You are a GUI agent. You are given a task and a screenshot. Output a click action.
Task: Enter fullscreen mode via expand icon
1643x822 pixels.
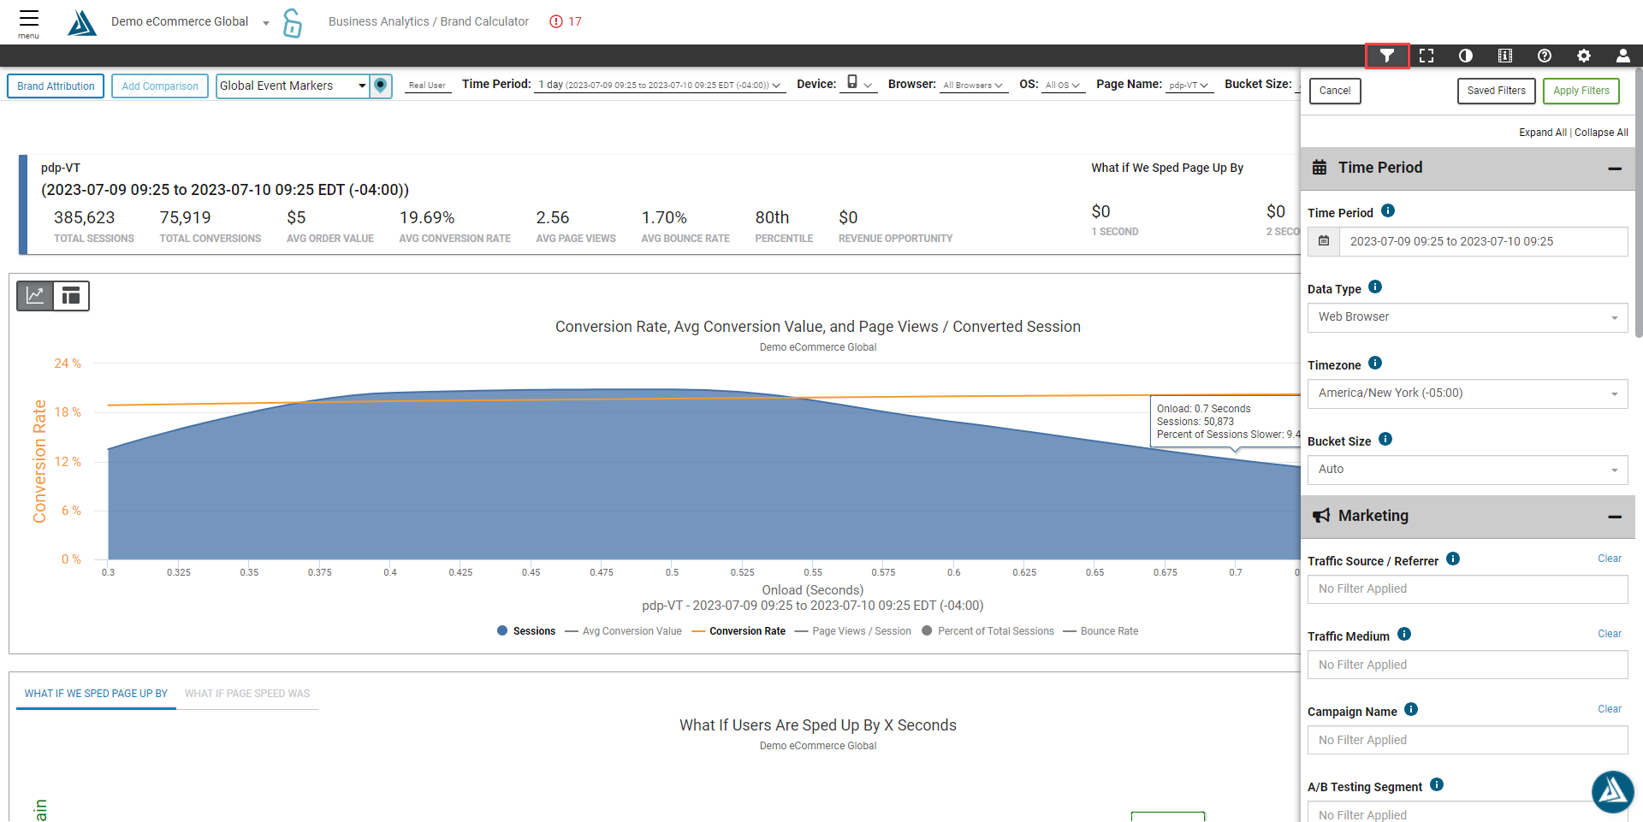pyautogui.click(x=1427, y=56)
